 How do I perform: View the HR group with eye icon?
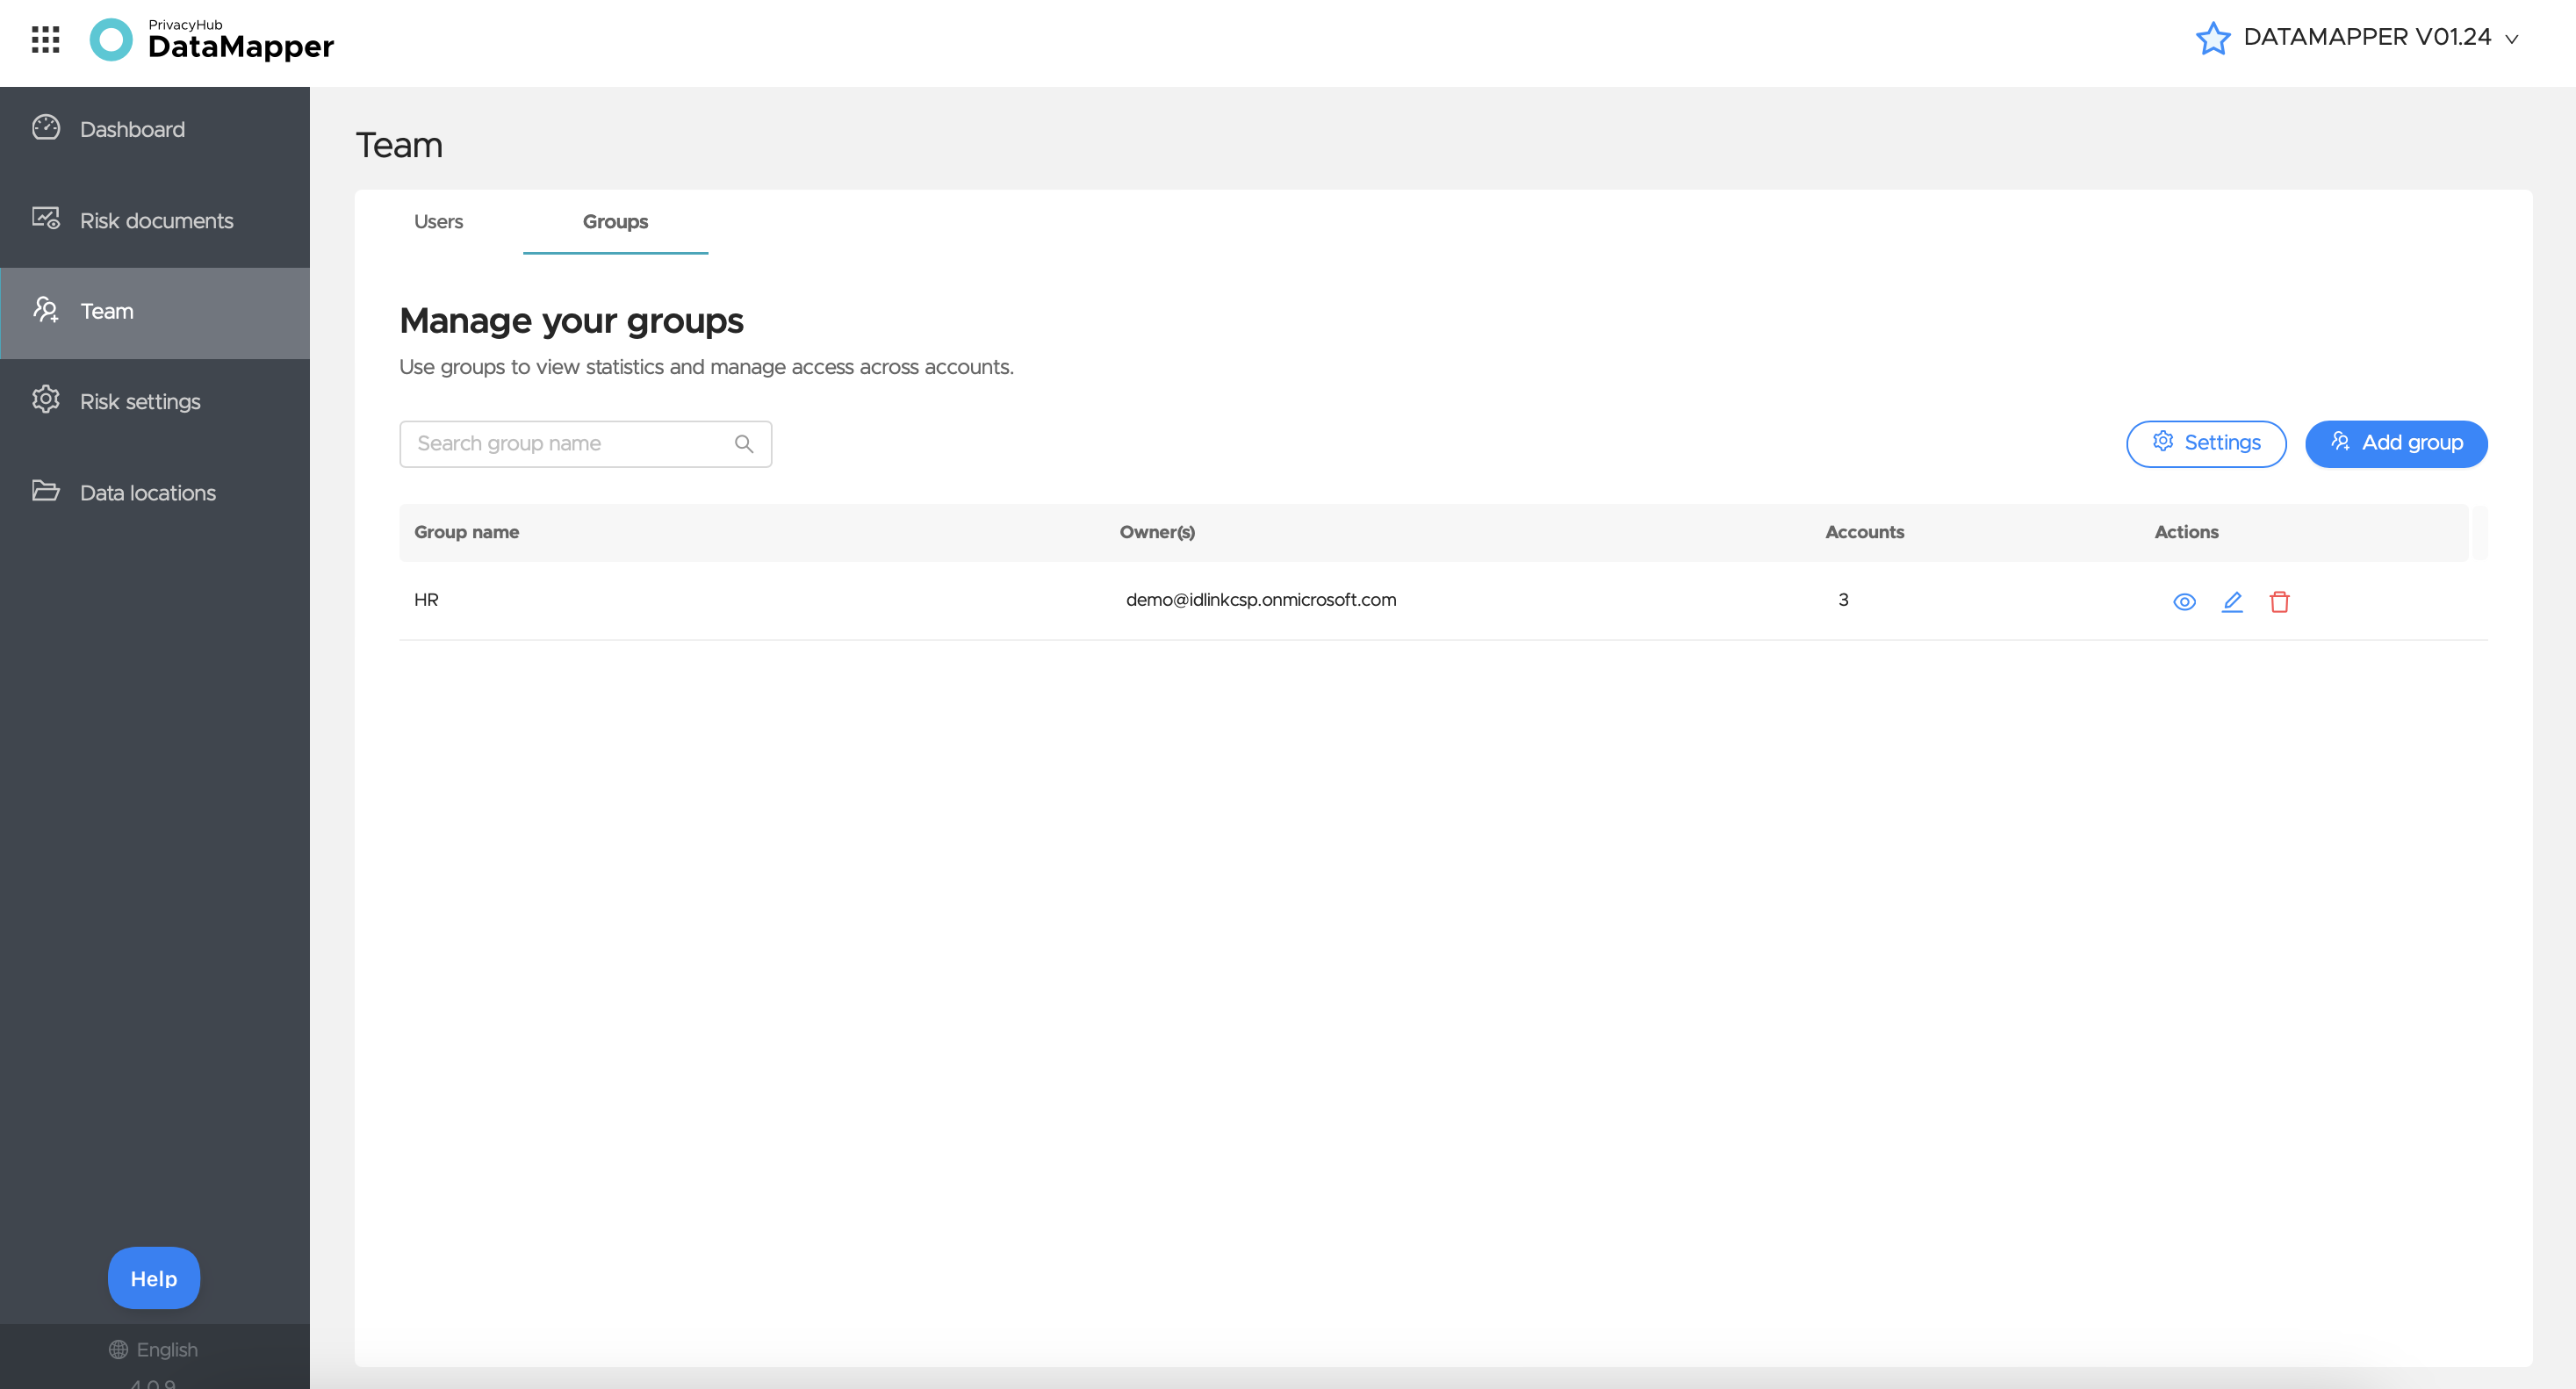[2184, 601]
